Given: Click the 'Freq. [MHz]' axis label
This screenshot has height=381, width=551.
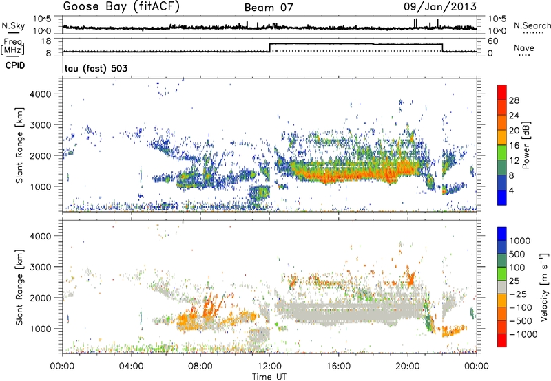Looking at the screenshot, I should (x=13, y=46).
